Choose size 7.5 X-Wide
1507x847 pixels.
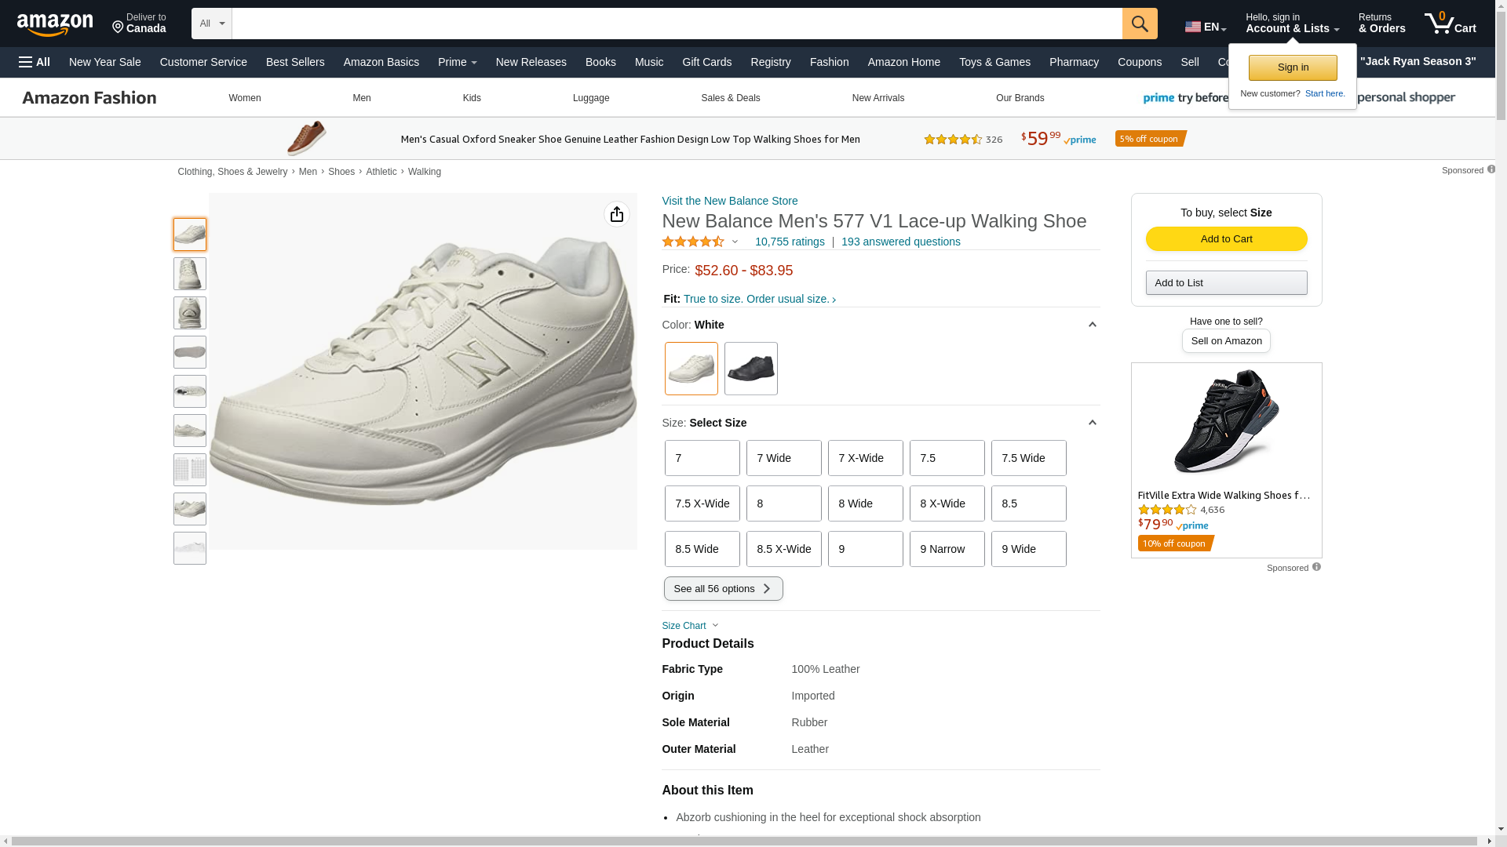702,503
